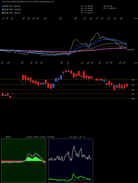
Task: Click the 130 price level label
Action: pos(133,99)
